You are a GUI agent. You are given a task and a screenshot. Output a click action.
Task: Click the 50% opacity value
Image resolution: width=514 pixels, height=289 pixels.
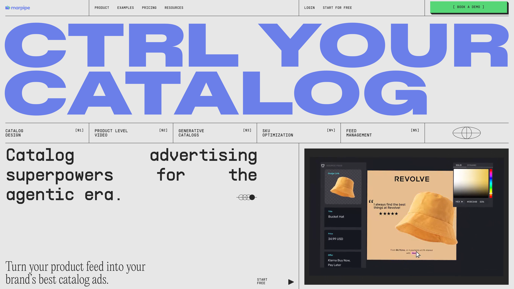click(x=482, y=202)
